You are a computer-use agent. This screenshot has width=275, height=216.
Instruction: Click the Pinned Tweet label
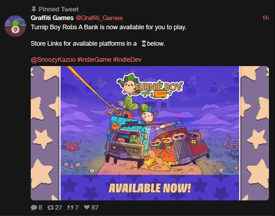[59, 9]
